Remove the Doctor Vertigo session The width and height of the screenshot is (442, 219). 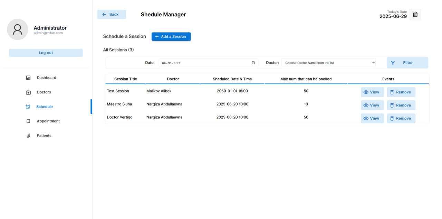pos(401,118)
